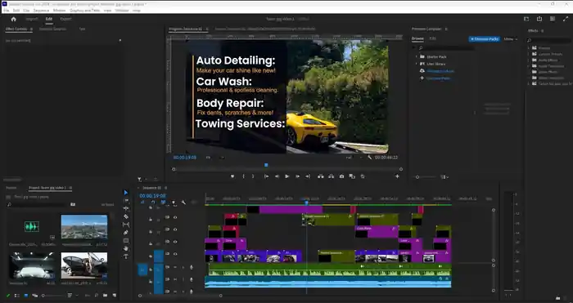The width and height of the screenshot is (573, 303).
Task: Toggle eye visibility of lowest video track
Action: pyautogui.click(x=175, y=254)
